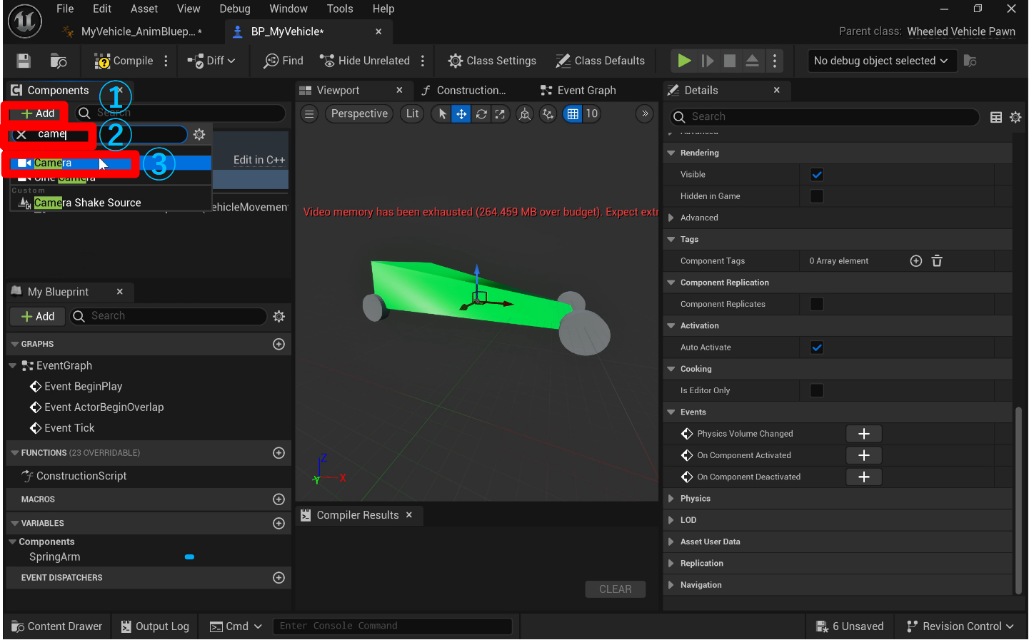Open the Diff dropdown
Screen dimensions: 1029x640
(211, 61)
